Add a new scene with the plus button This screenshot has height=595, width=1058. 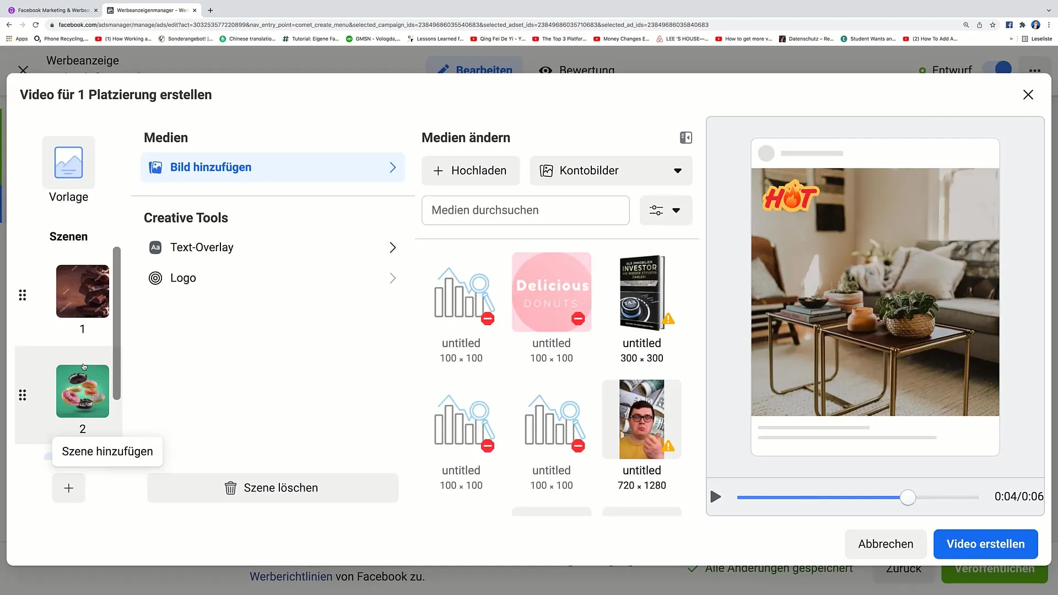point(69,488)
